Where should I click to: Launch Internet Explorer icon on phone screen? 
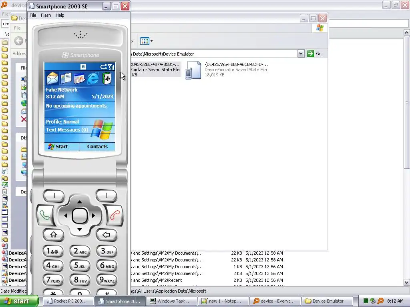[x=93, y=78]
